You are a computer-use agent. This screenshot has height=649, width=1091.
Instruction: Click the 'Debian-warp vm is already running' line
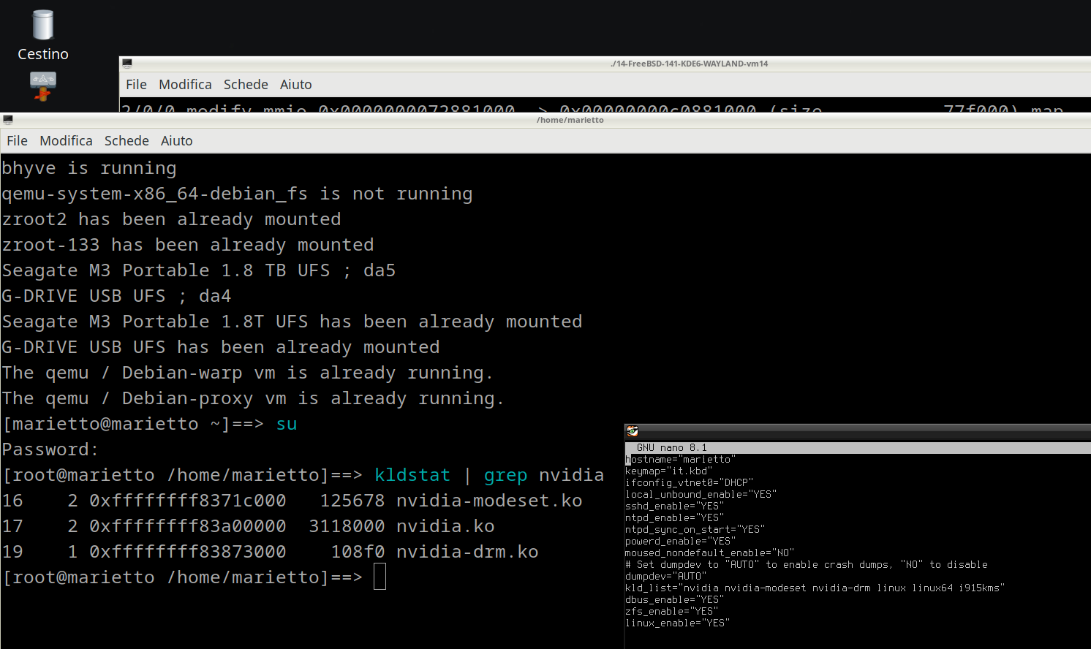(248, 373)
